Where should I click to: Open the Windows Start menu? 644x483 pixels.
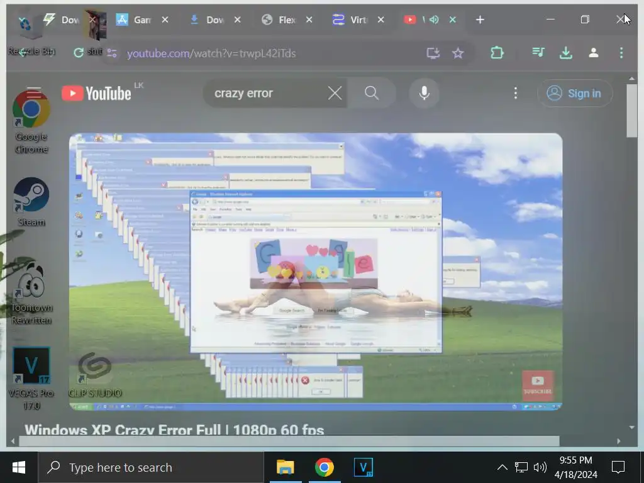(x=19, y=467)
